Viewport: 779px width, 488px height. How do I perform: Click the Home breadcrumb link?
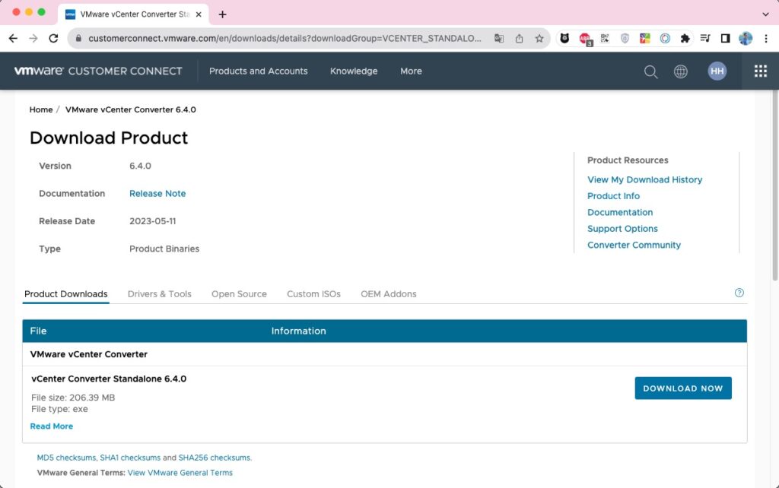(x=41, y=109)
